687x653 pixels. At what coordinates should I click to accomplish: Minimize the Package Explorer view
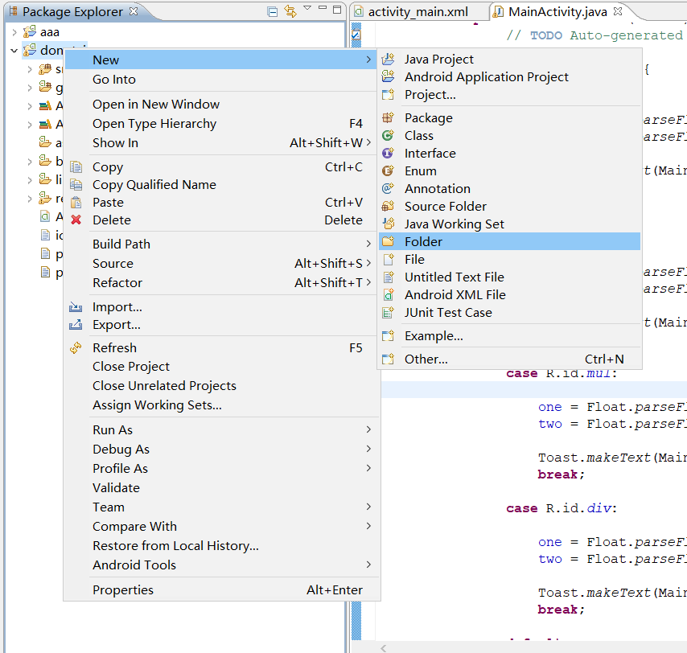point(323,8)
